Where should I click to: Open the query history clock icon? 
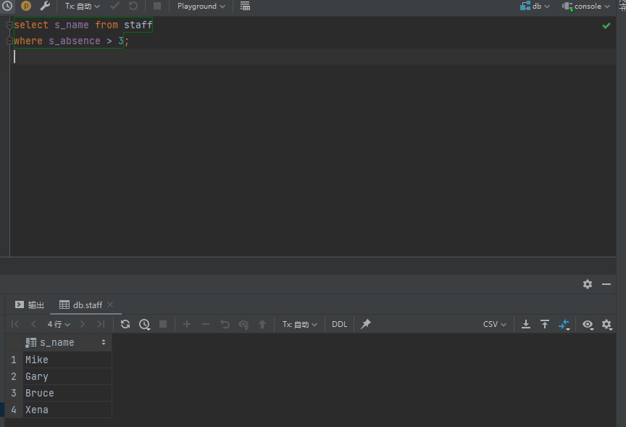coord(7,6)
